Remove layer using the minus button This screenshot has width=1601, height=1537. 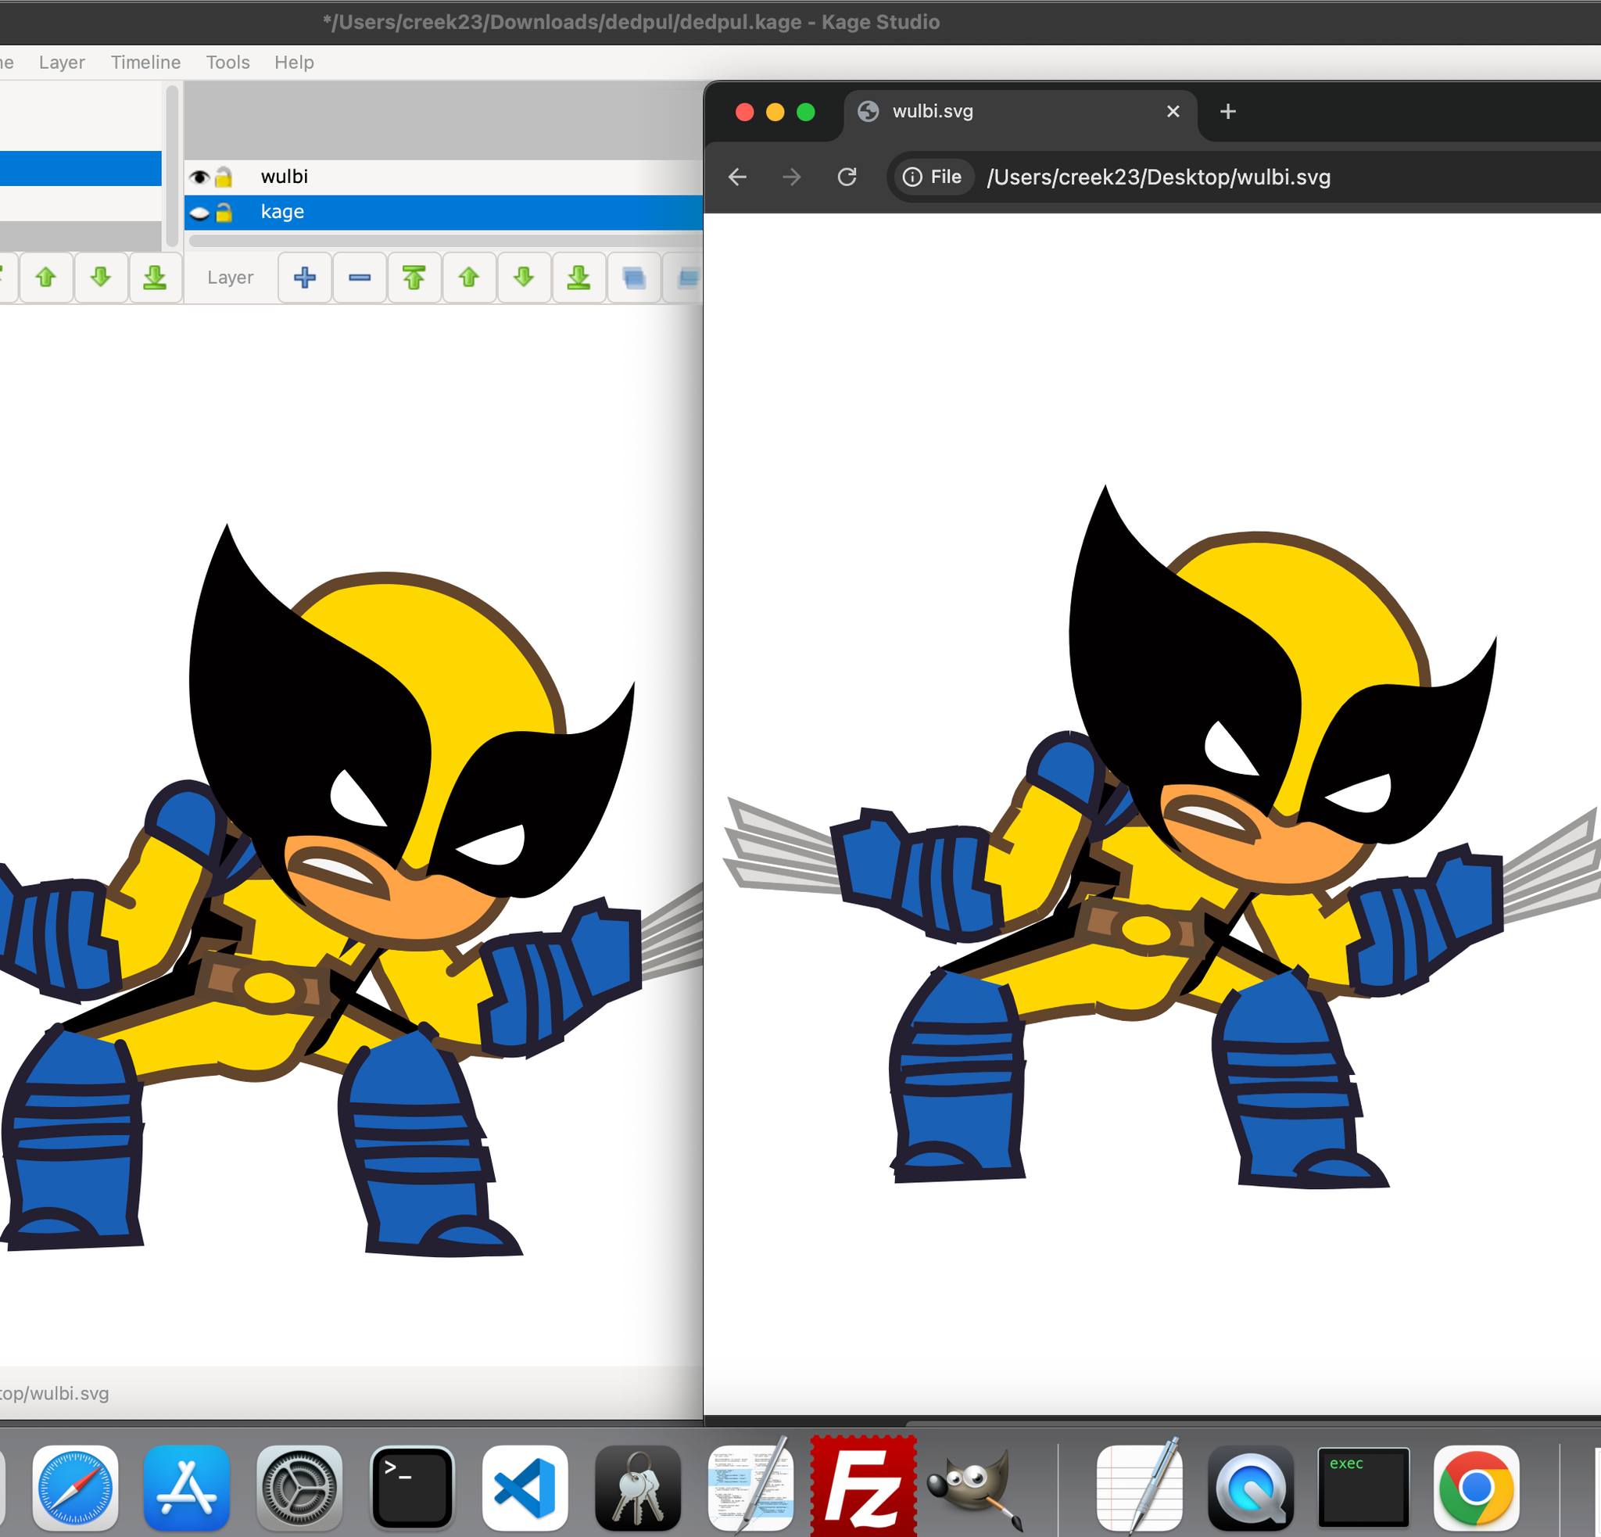(x=360, y=278)
